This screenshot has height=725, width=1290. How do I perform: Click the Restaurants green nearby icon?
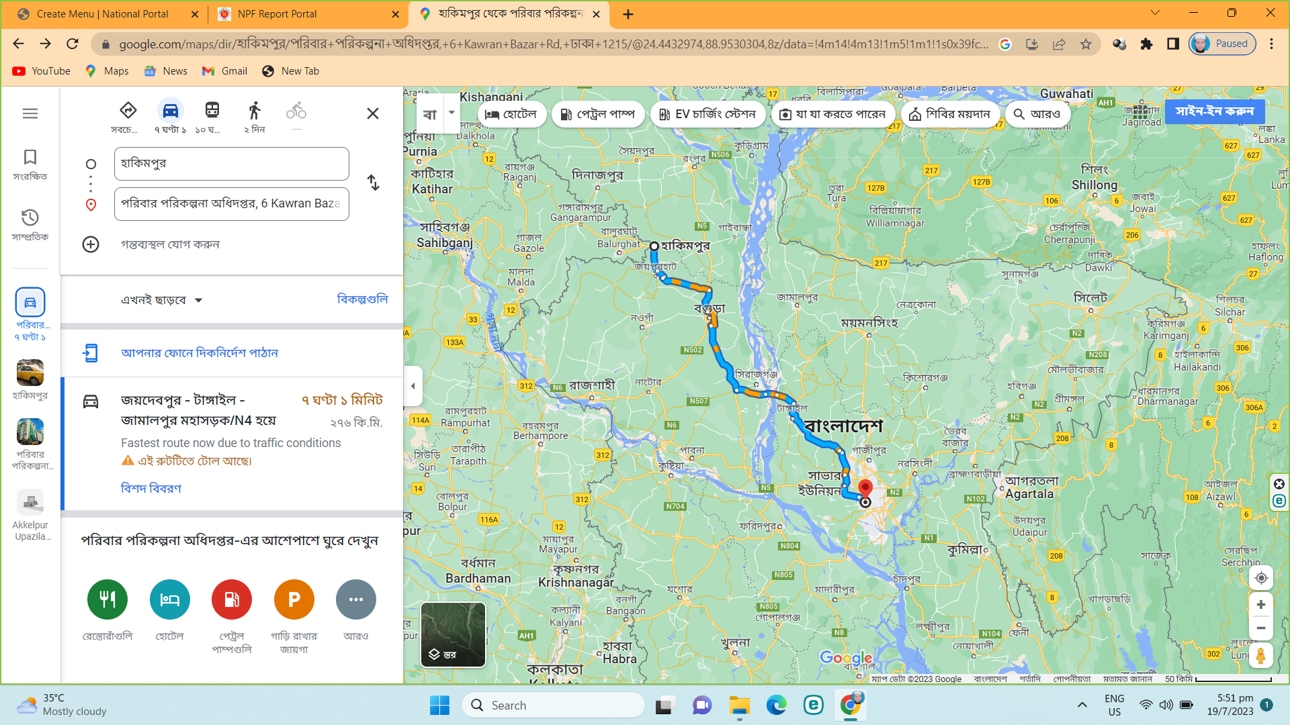tap(107, 599)
